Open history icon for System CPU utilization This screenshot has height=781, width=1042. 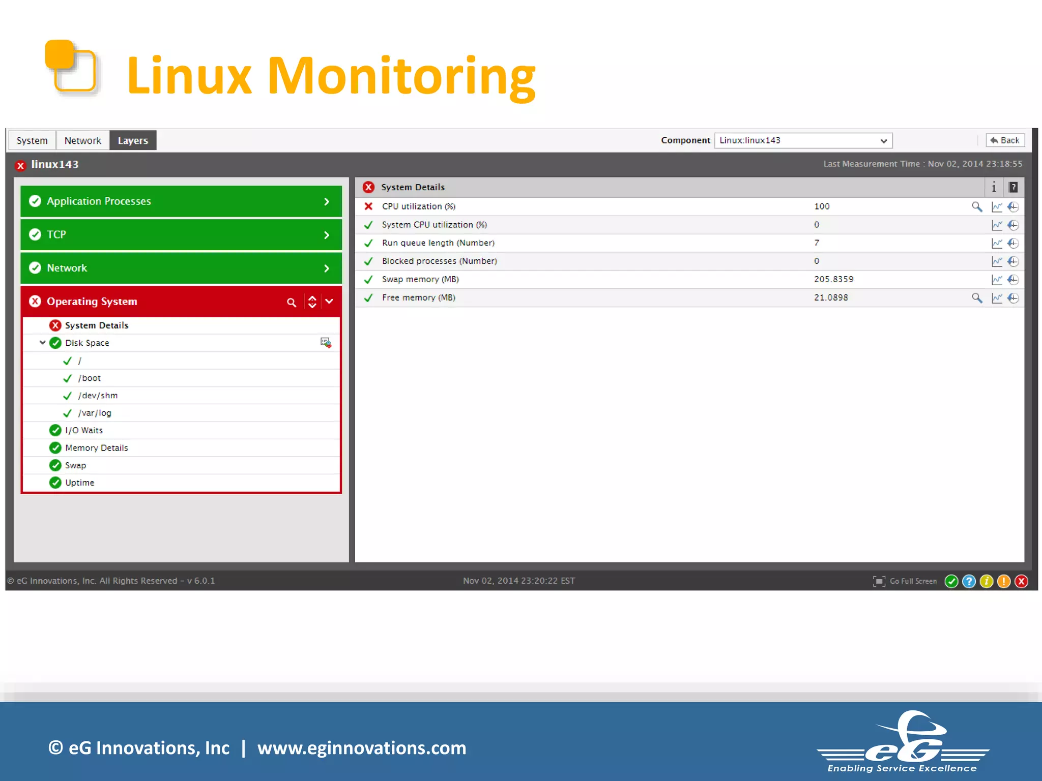1013,225
